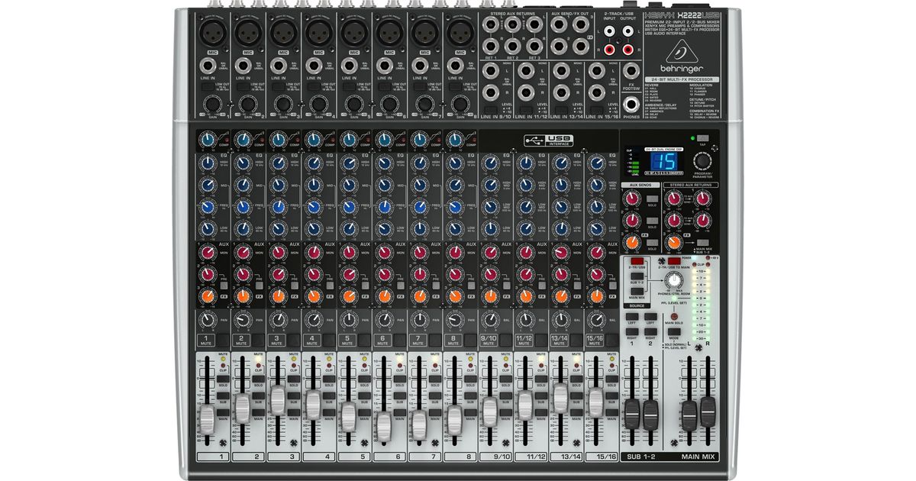Viewport: 916px width, 481px height.
Task: Click the EQ HIGH knob on channel 1
Action: pyautogui.click(x=208, y=163)
